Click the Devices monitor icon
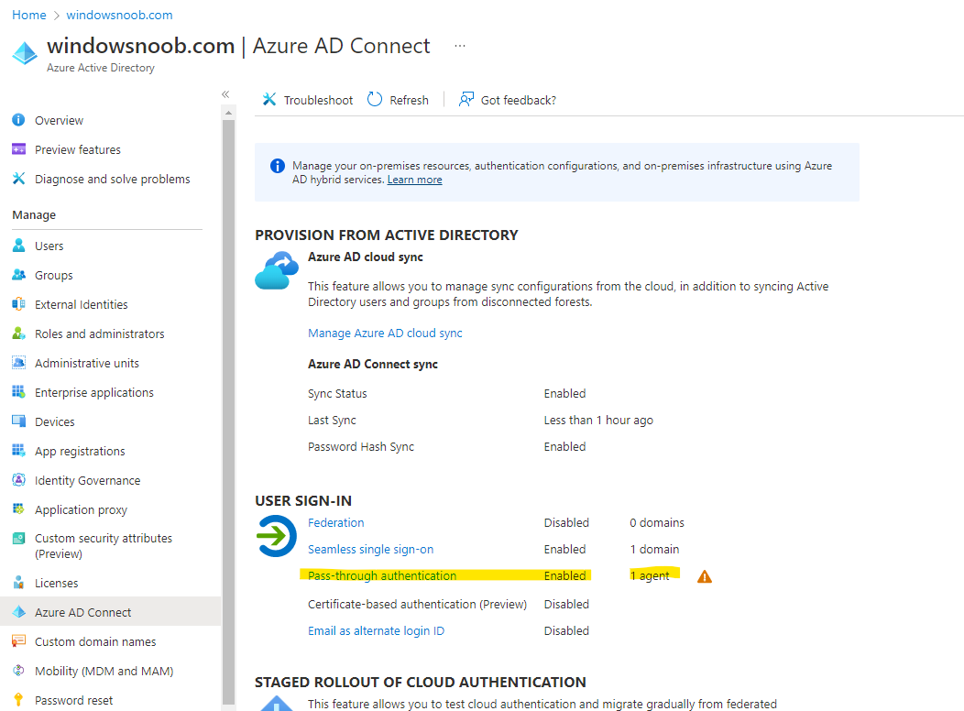The width and height of the screenshot is (964, 711). [18, 421]
